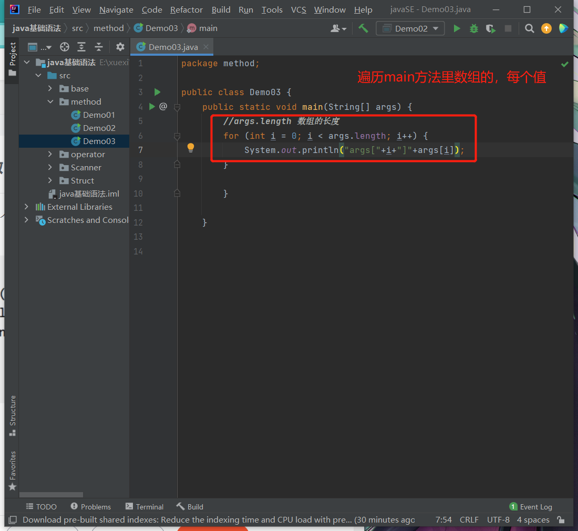Open the Terminal tool window
The width and height of the screenshot is (578, 531).
pos(145,507)
